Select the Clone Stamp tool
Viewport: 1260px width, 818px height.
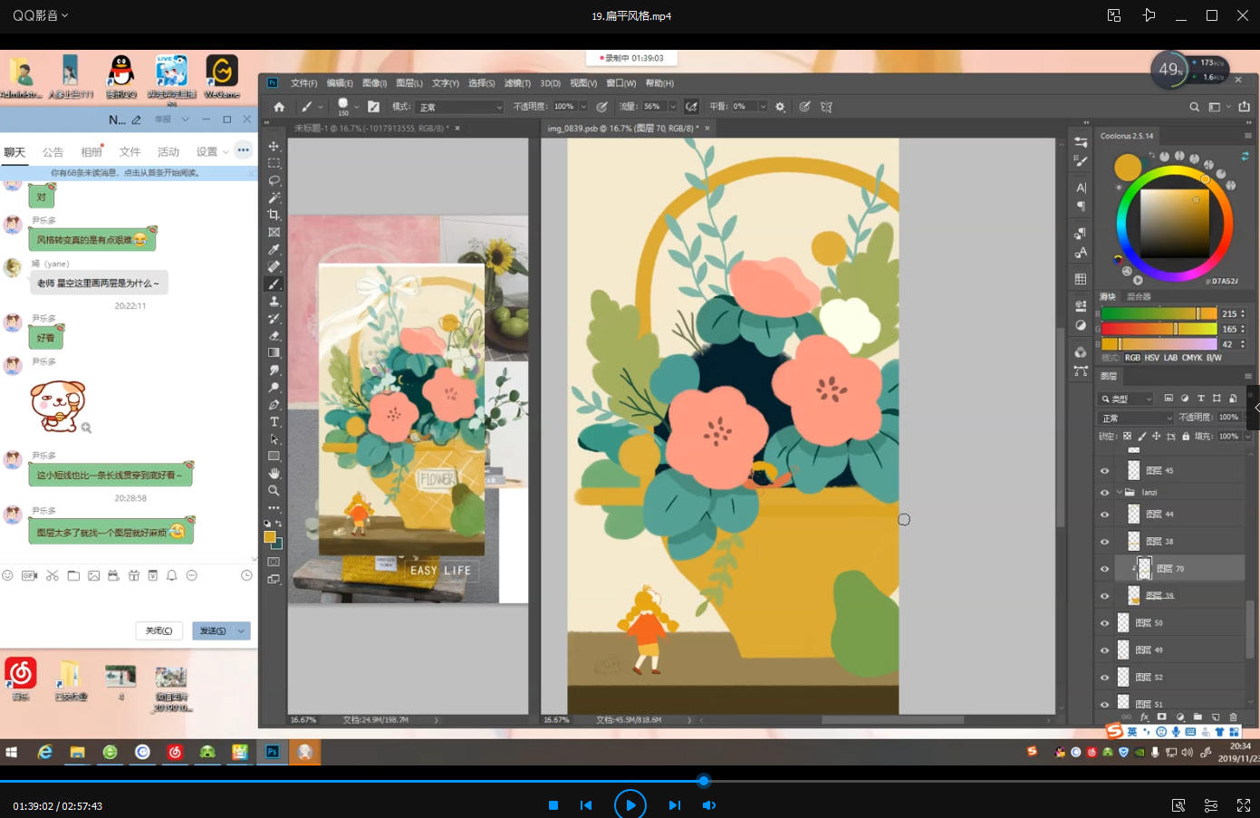(x=274, y=301)
